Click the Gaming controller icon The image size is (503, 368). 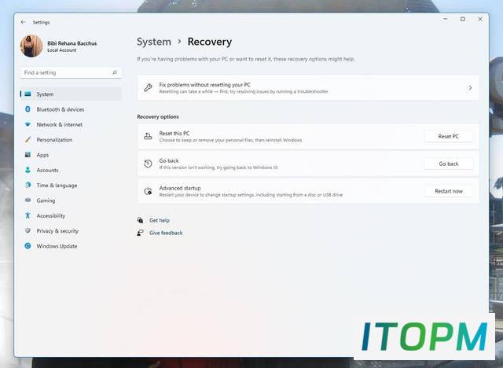(28, 201)
